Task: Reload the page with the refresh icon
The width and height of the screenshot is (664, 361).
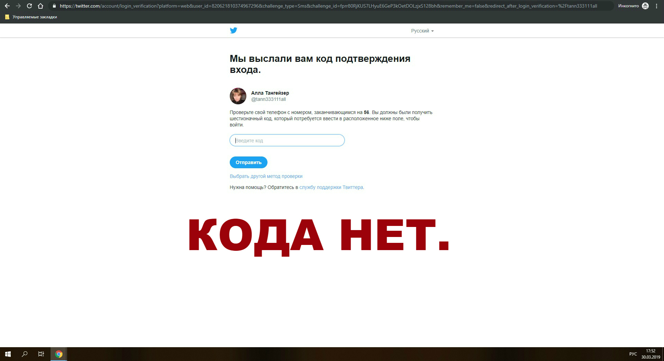Action: click(29, 6)
